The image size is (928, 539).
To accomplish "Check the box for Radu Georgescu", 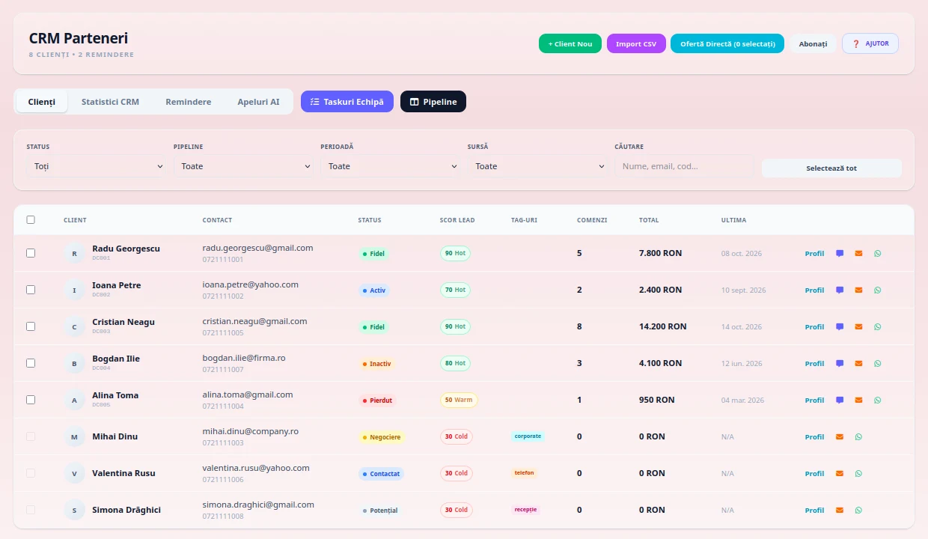I will coord(31,253).
